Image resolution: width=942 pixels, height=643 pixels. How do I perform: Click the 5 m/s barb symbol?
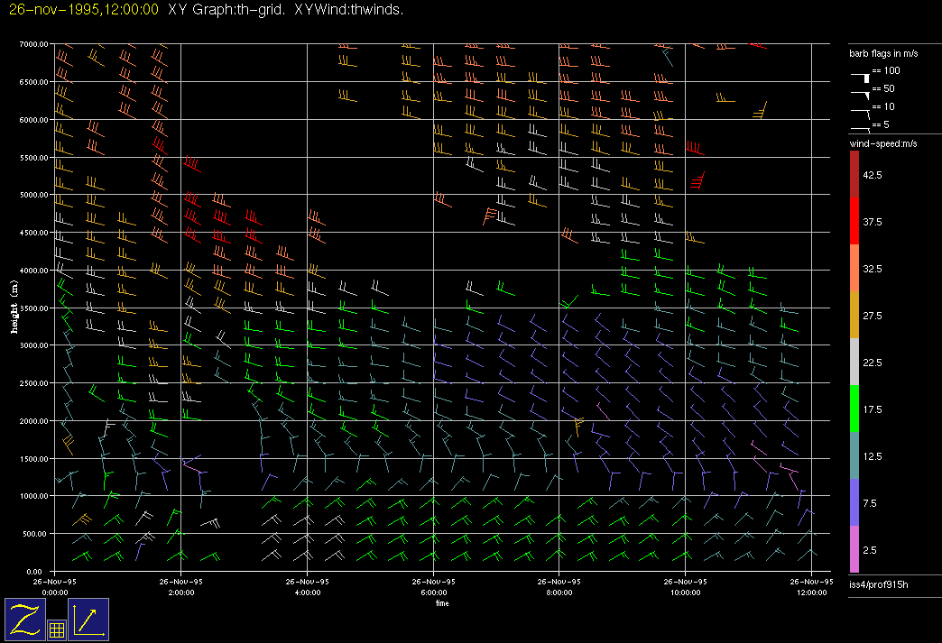point(860,129)
